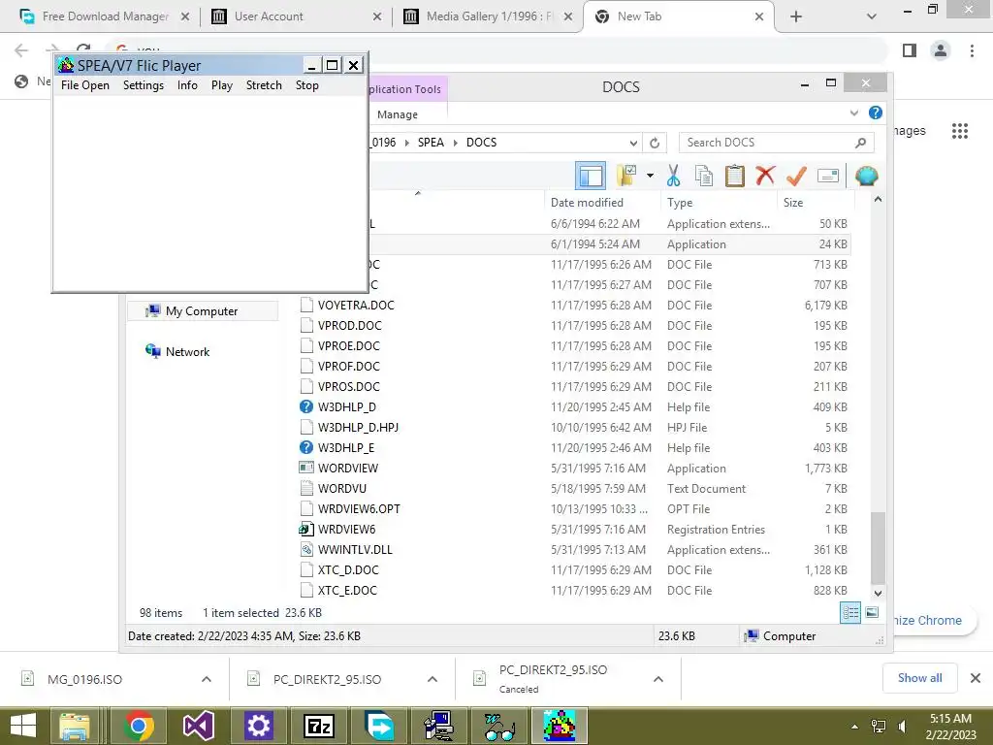Open Visual Studio from taskbar
This screenshot has width=993, height=745.
coord(198,726)
